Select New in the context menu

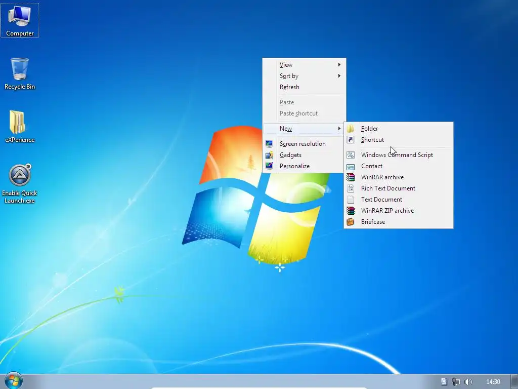point(304,128)
